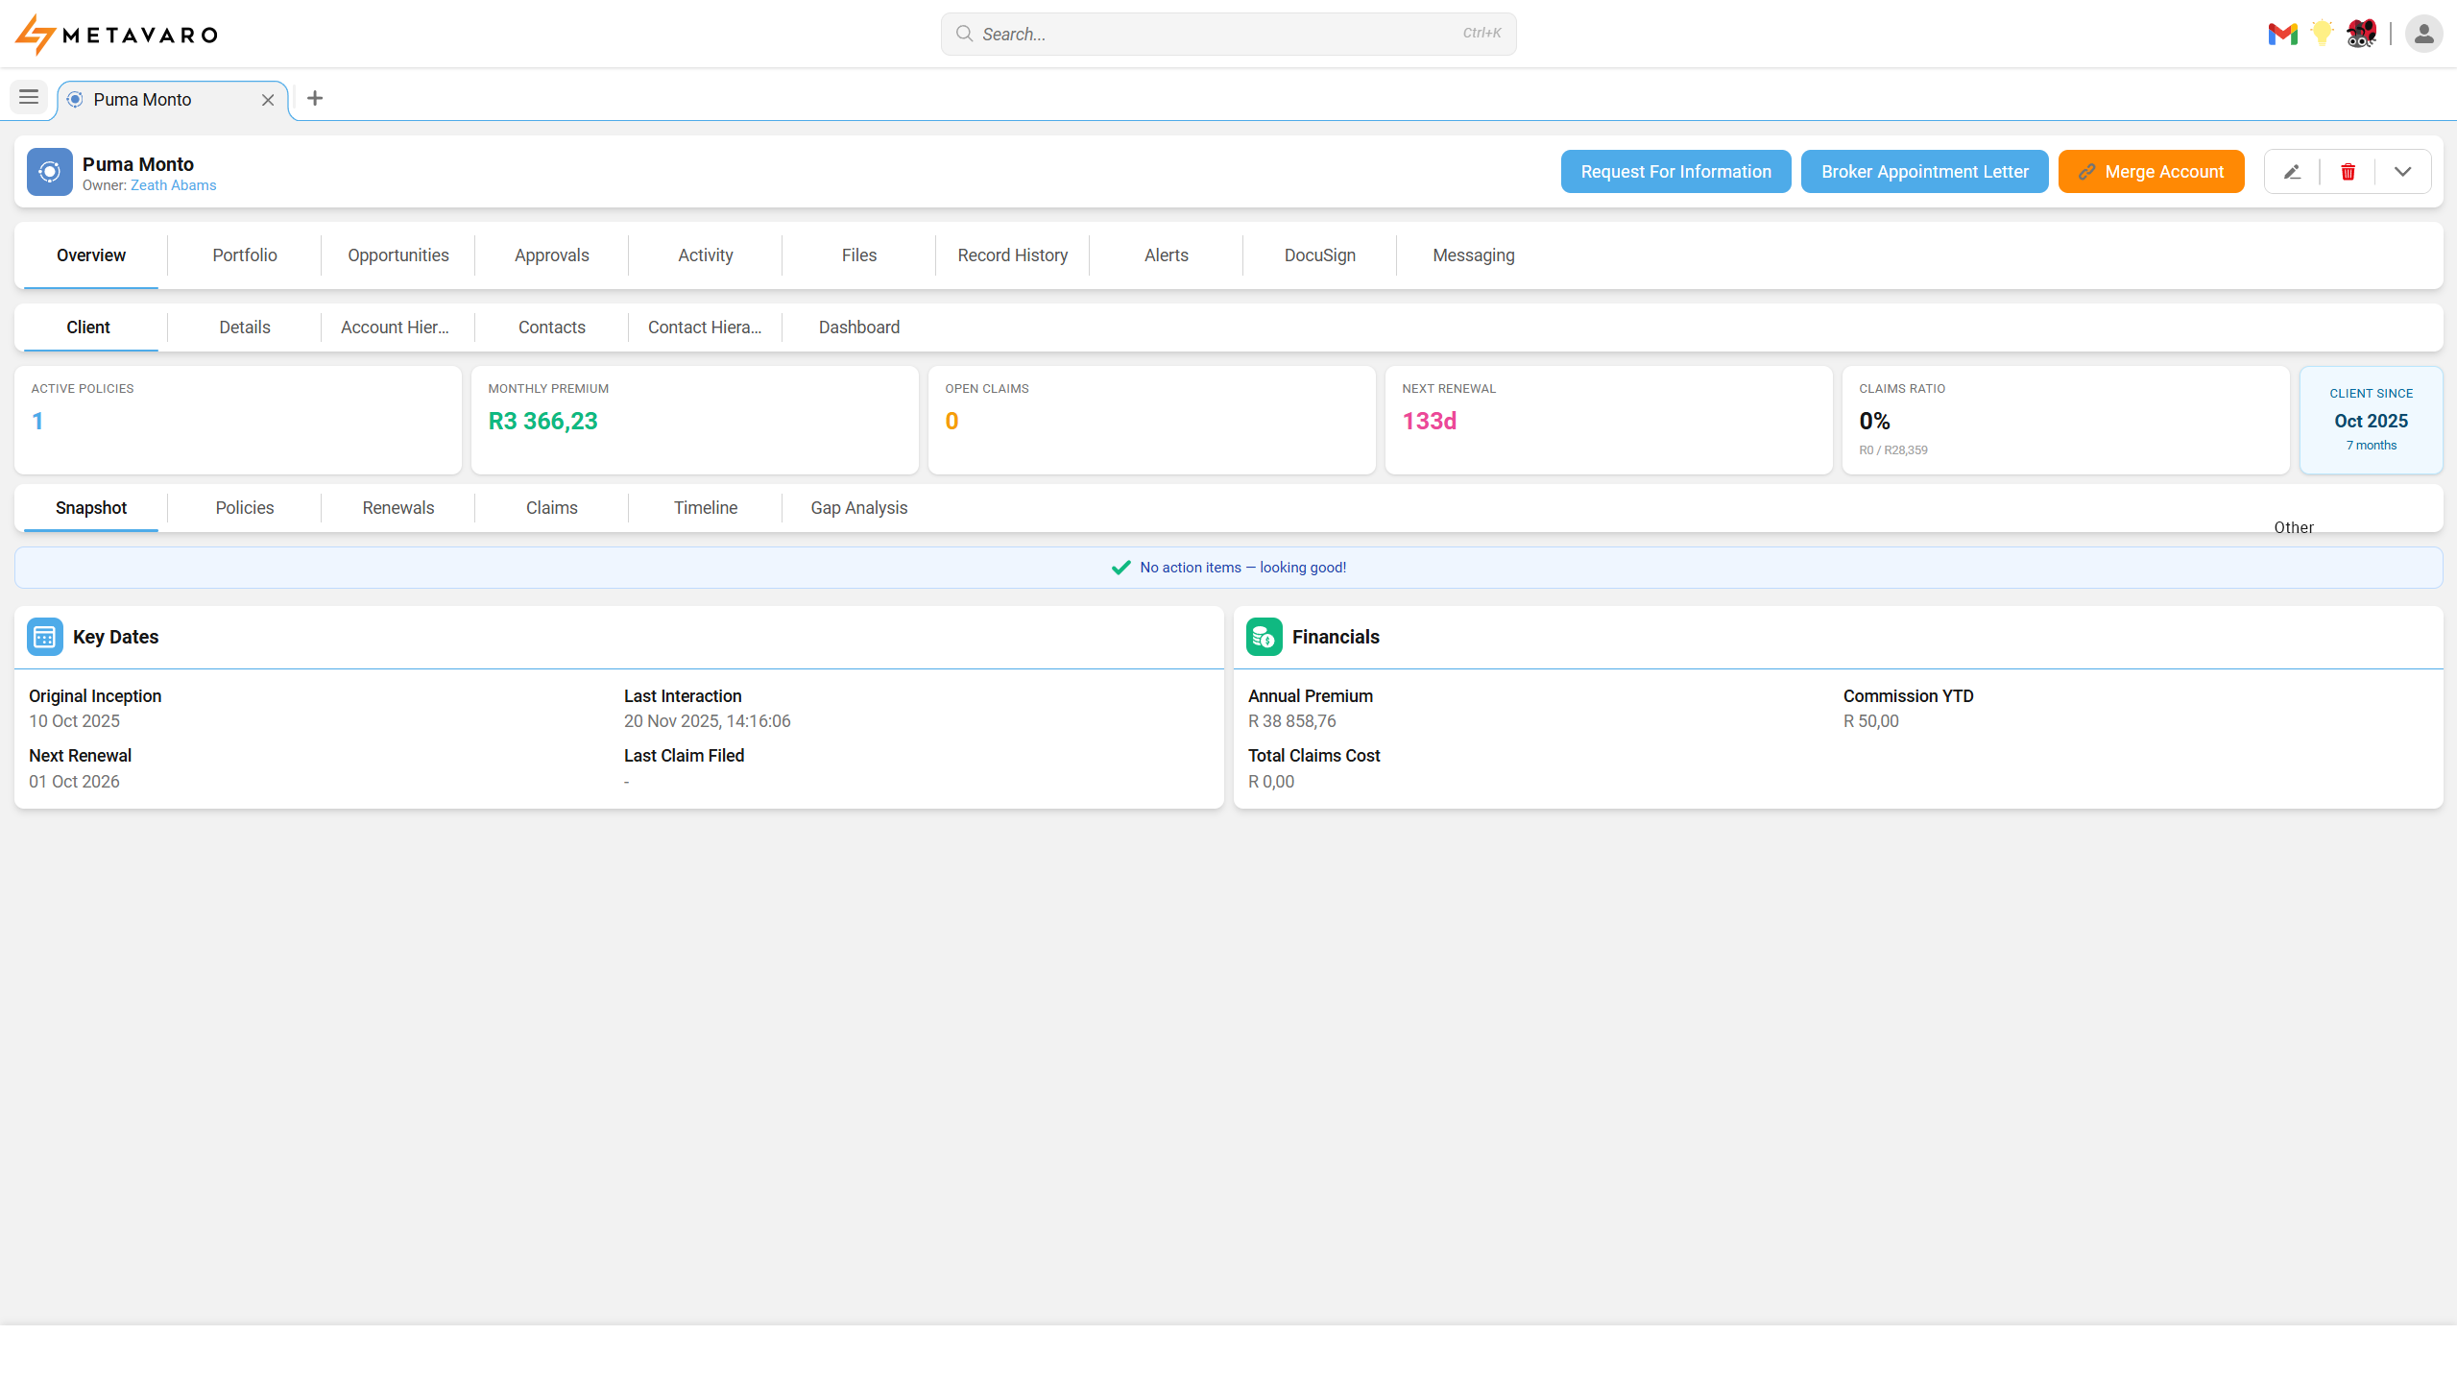The image size is (2457, 1383).
Task: Click the lightbulb ideas icon
Action: click(x=2322, y=34)
